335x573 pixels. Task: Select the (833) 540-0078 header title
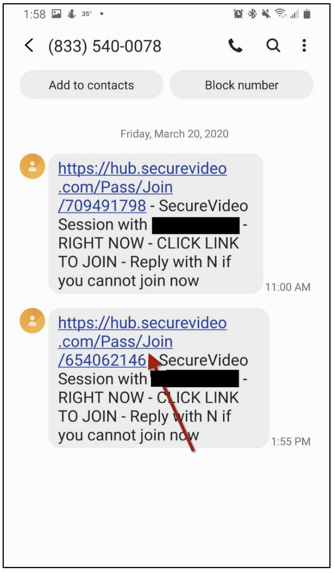click(105, 46)
